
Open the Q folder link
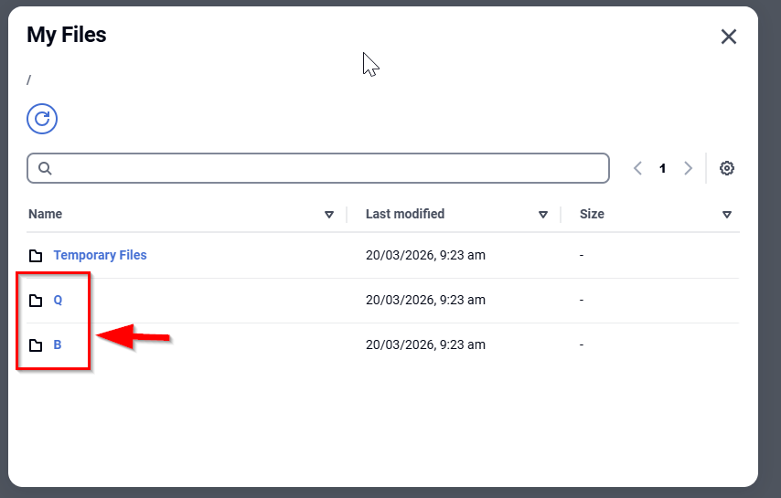58,300
